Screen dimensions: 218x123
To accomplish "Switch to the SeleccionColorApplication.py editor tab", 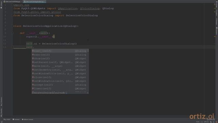I will (x=34, y=2).
